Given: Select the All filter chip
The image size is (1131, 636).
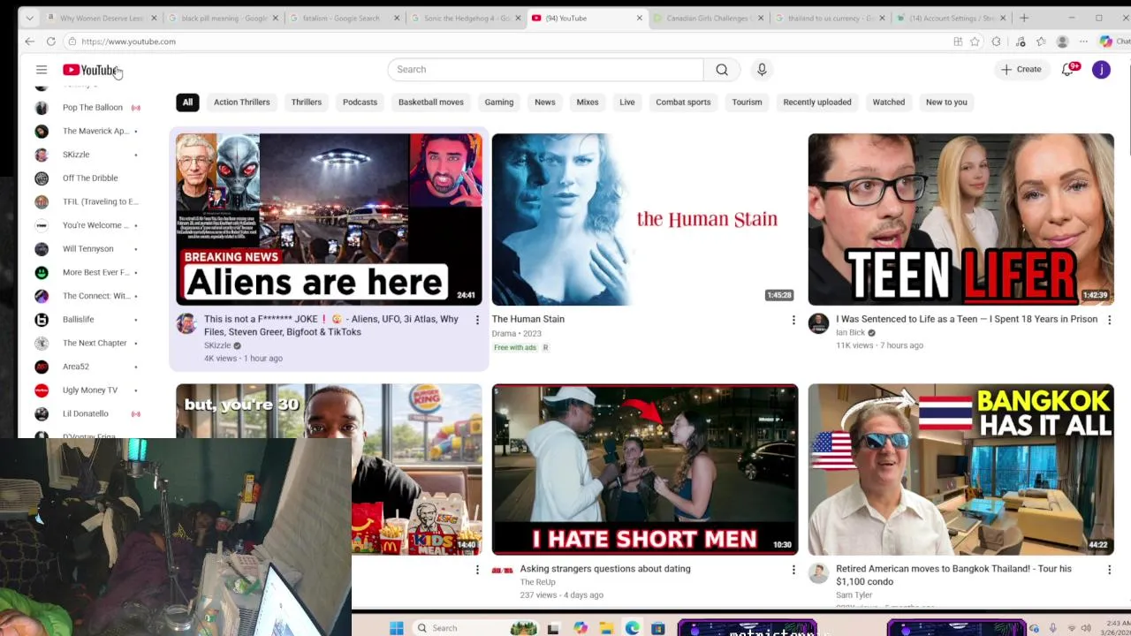Looking at the screenshot, I should pos(187,102).
